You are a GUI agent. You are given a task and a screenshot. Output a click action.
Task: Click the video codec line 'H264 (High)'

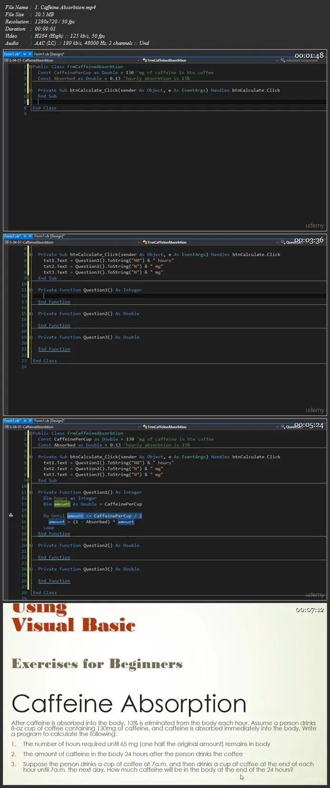[x=70, y=36]
